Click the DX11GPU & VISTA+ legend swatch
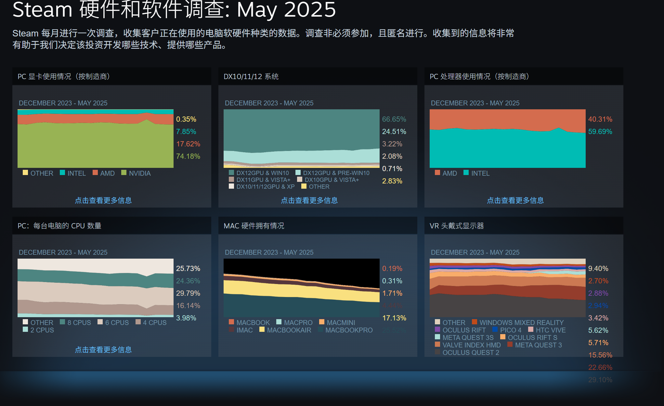This screenshot has height=406, width=664. coord(231,179)
